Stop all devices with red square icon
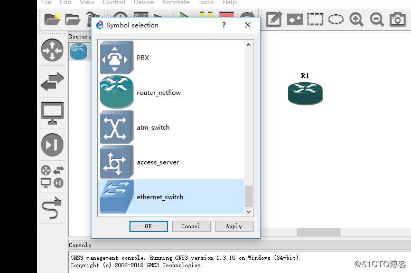411x273 pixels. [x=227, y=14]
